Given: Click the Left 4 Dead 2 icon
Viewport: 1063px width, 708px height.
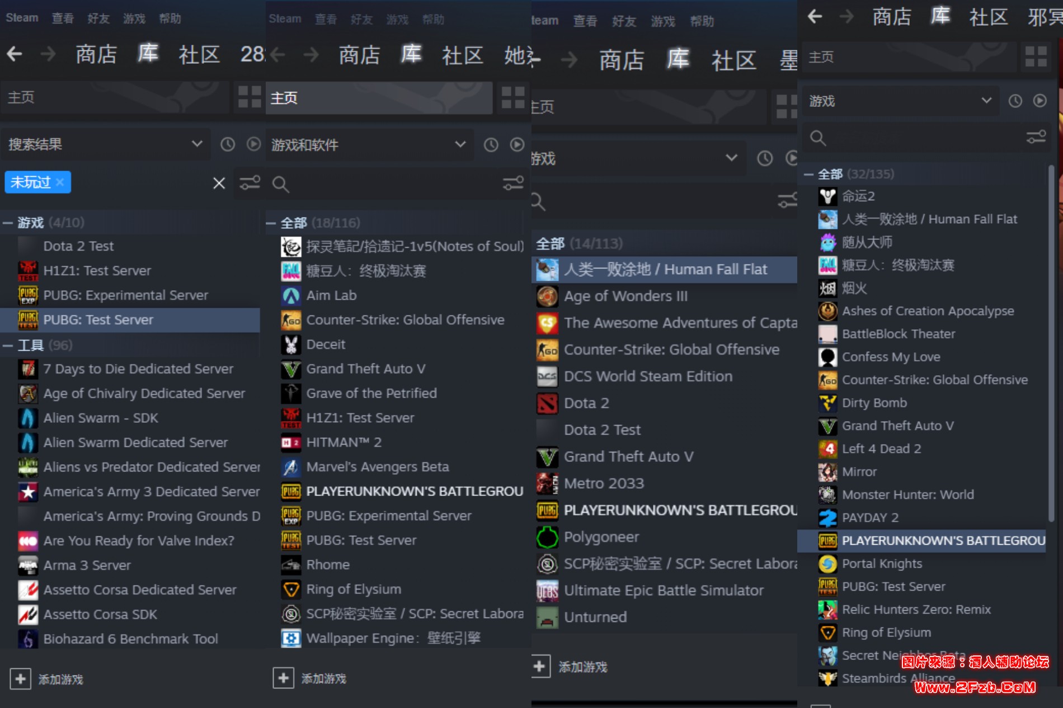Looking at the screenshot, I should click(828, 449).
